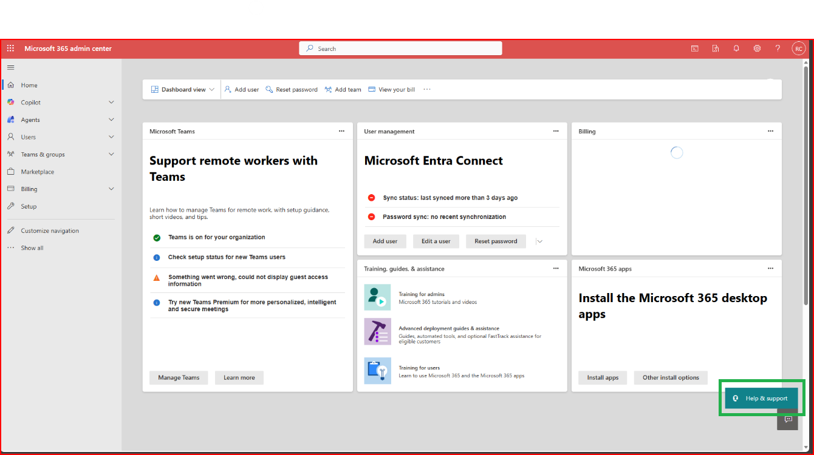The height and width of the screenshot is (455, 814).
Task: Open more options on Billing card
Action: click(x=770, y=131)
